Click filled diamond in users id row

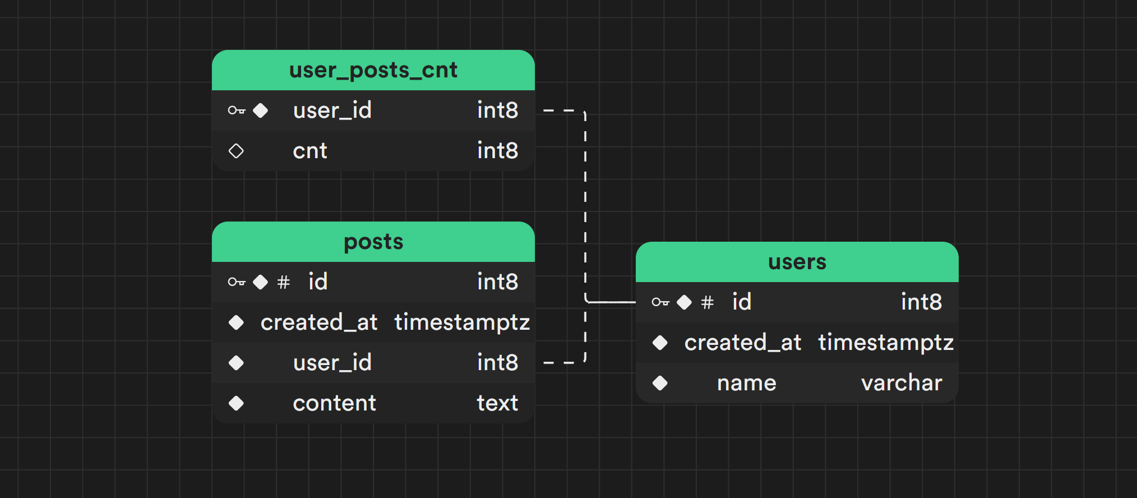coord(684,302)
